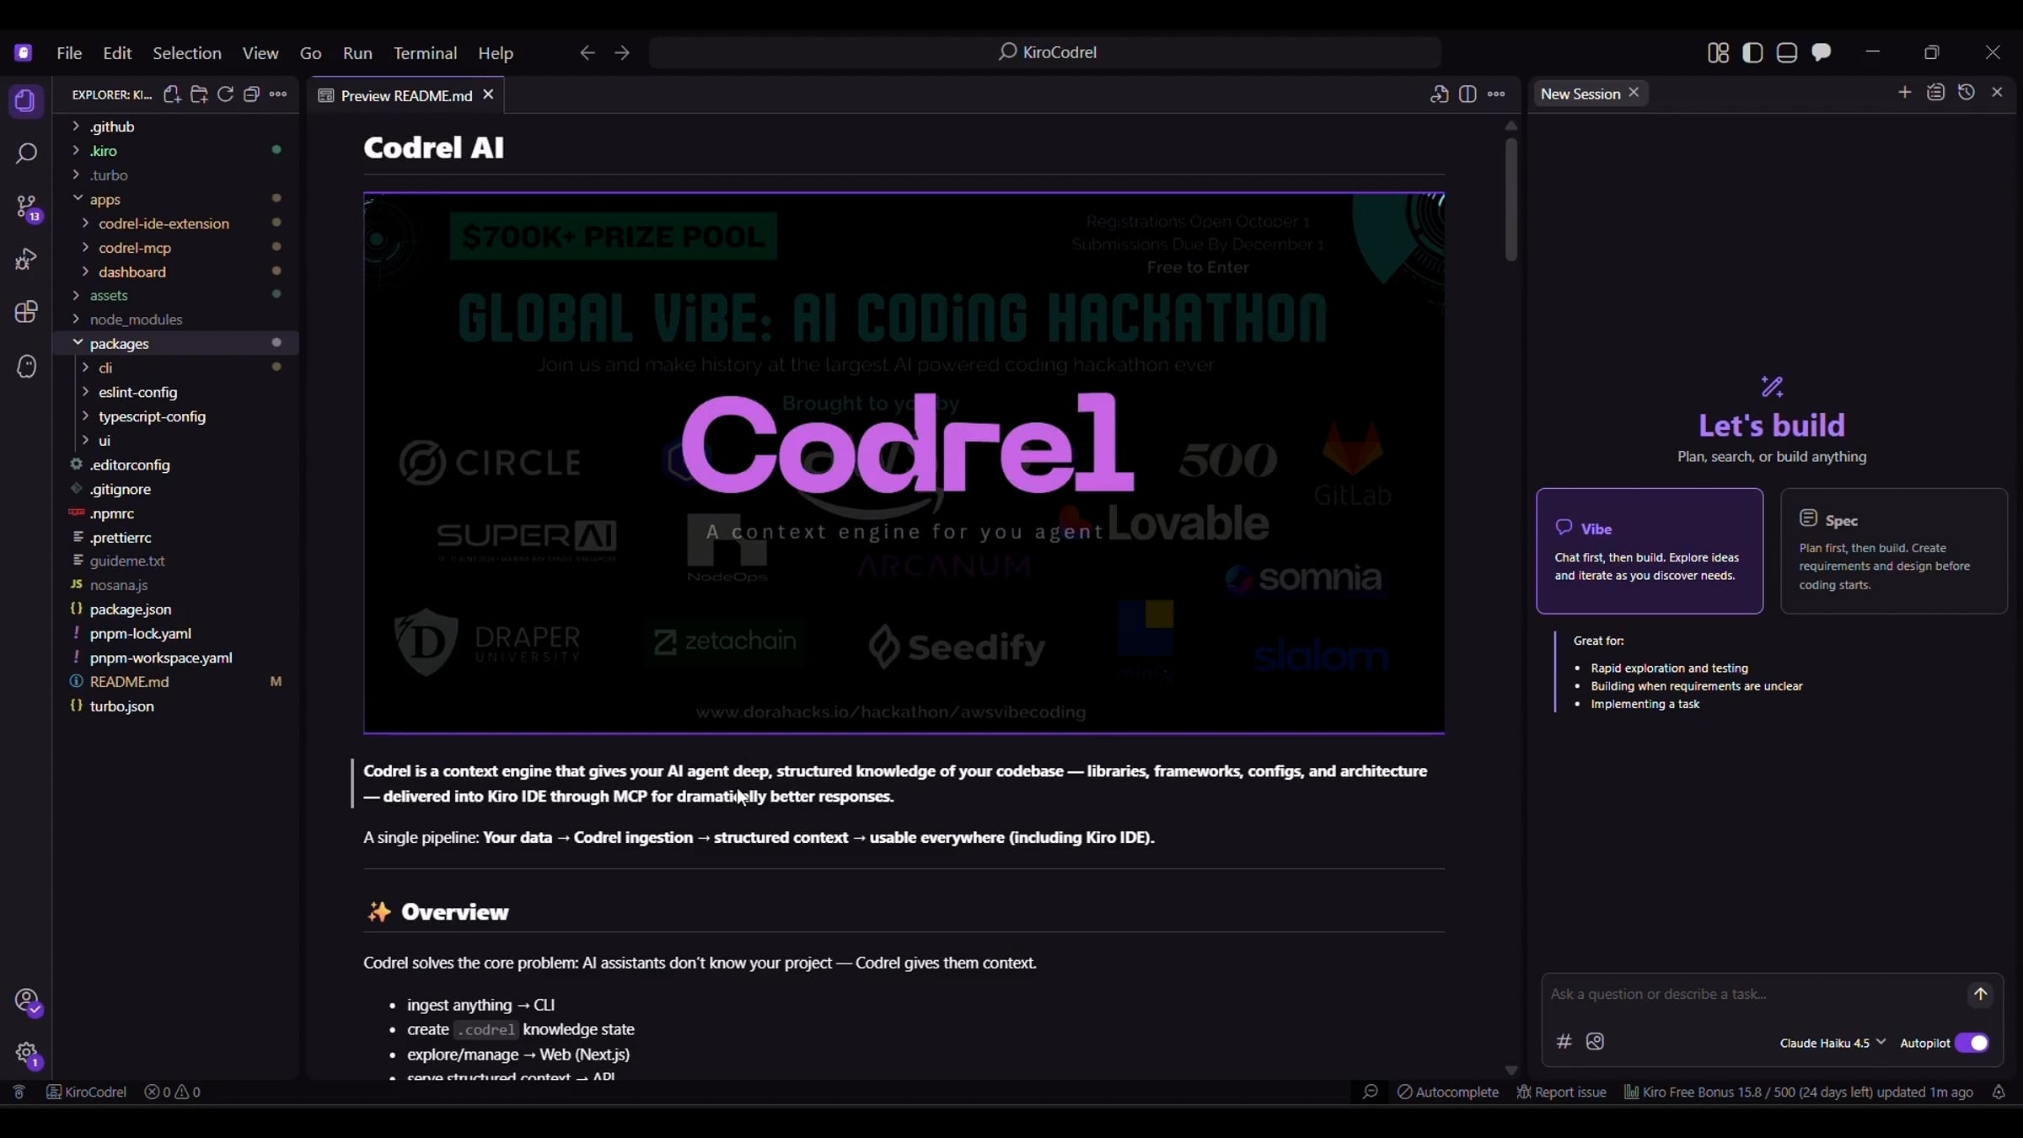This screenshot has width=2023, height=1138.
Task: Click the KiroCodrel workspace status item
Action: click(x=86, y=1092)
